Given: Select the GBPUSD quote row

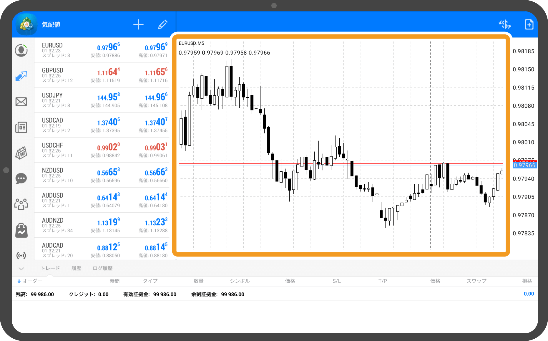Looking at the screenshot, I should [102, 75].
